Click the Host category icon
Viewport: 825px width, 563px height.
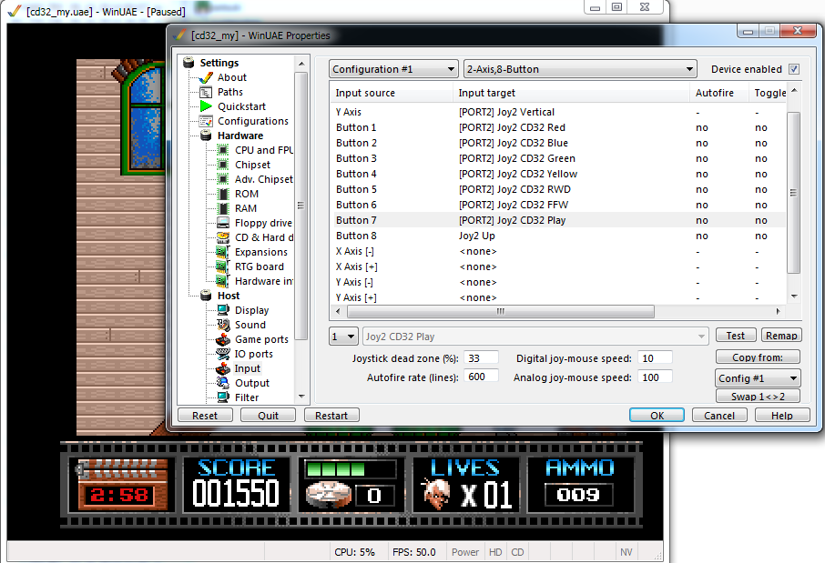click(x=206, y=296)
